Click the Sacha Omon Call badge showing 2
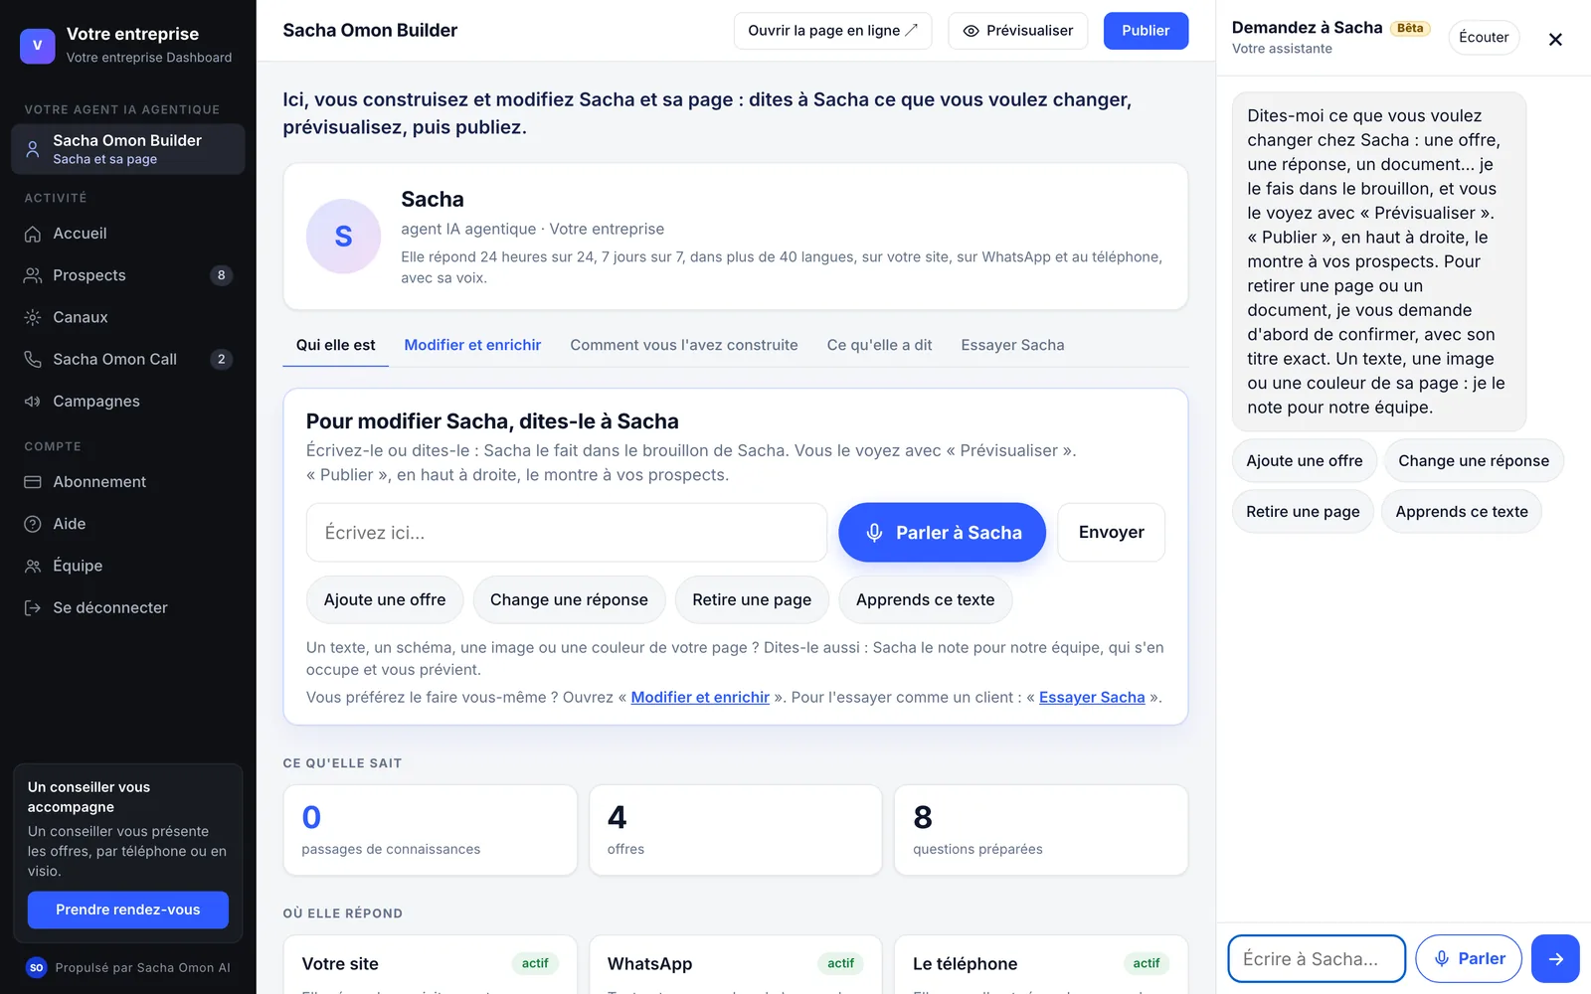1591x994 pixels. coord(221,359)
